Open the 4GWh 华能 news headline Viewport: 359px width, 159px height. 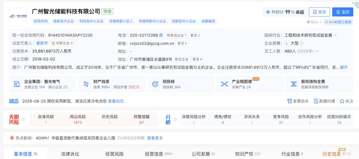(x=75, y=138)
